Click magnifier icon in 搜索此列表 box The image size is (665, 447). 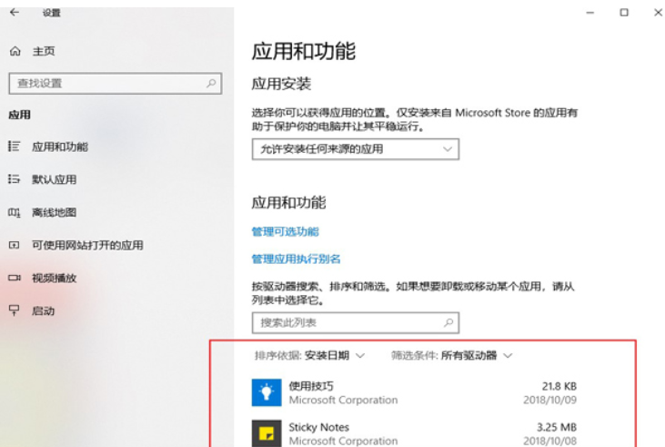pos(448,322)
